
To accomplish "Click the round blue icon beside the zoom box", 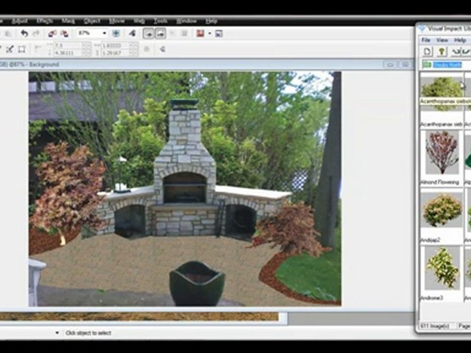I will tap(116, 33).
